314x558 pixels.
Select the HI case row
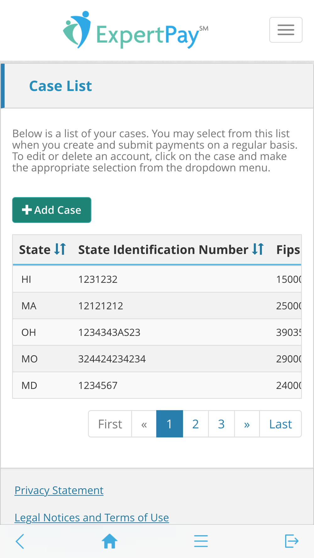[157, 279]
